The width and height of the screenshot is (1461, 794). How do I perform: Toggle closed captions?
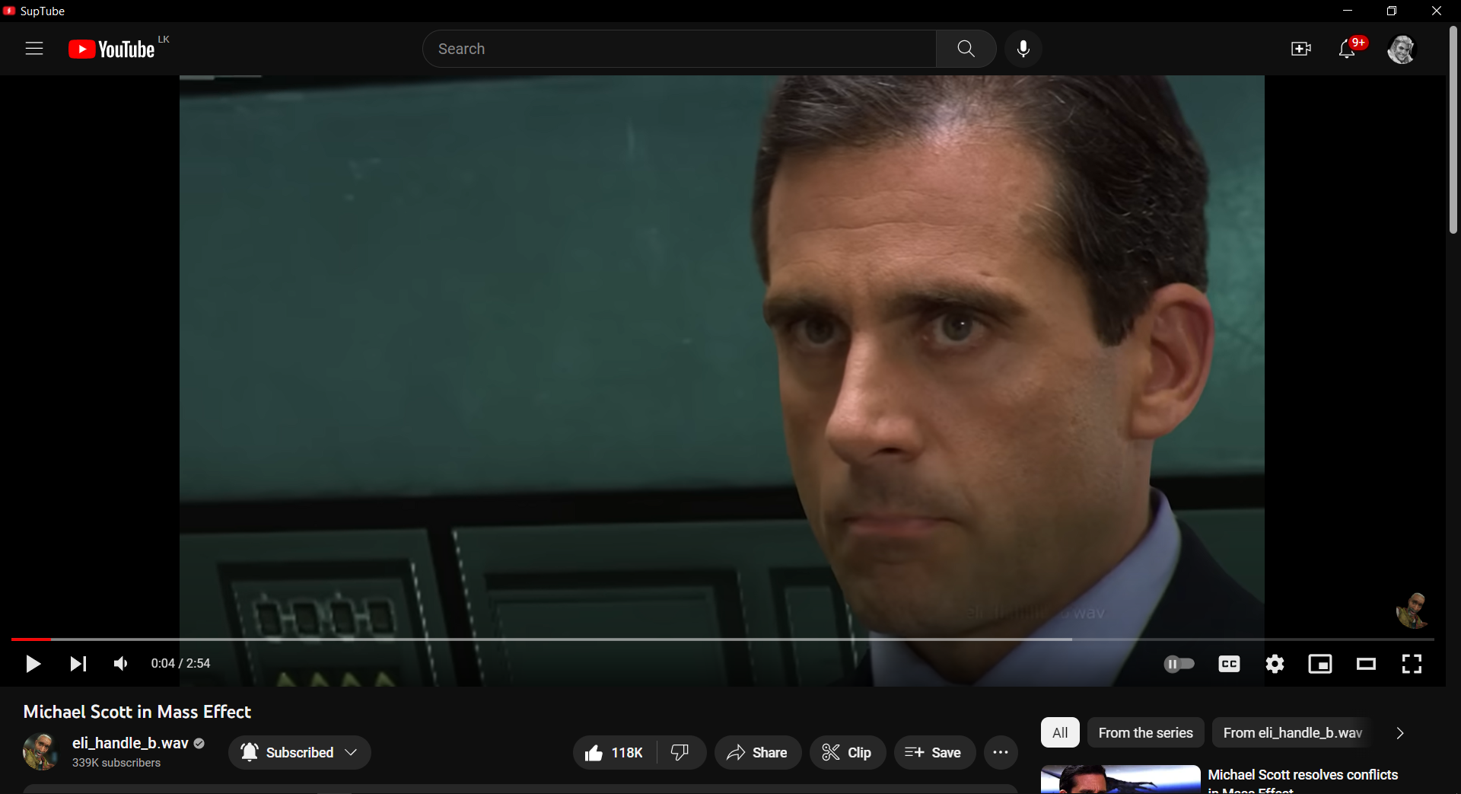pos(1229,665)
